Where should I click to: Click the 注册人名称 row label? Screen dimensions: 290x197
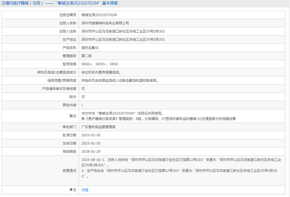(68, 23)
